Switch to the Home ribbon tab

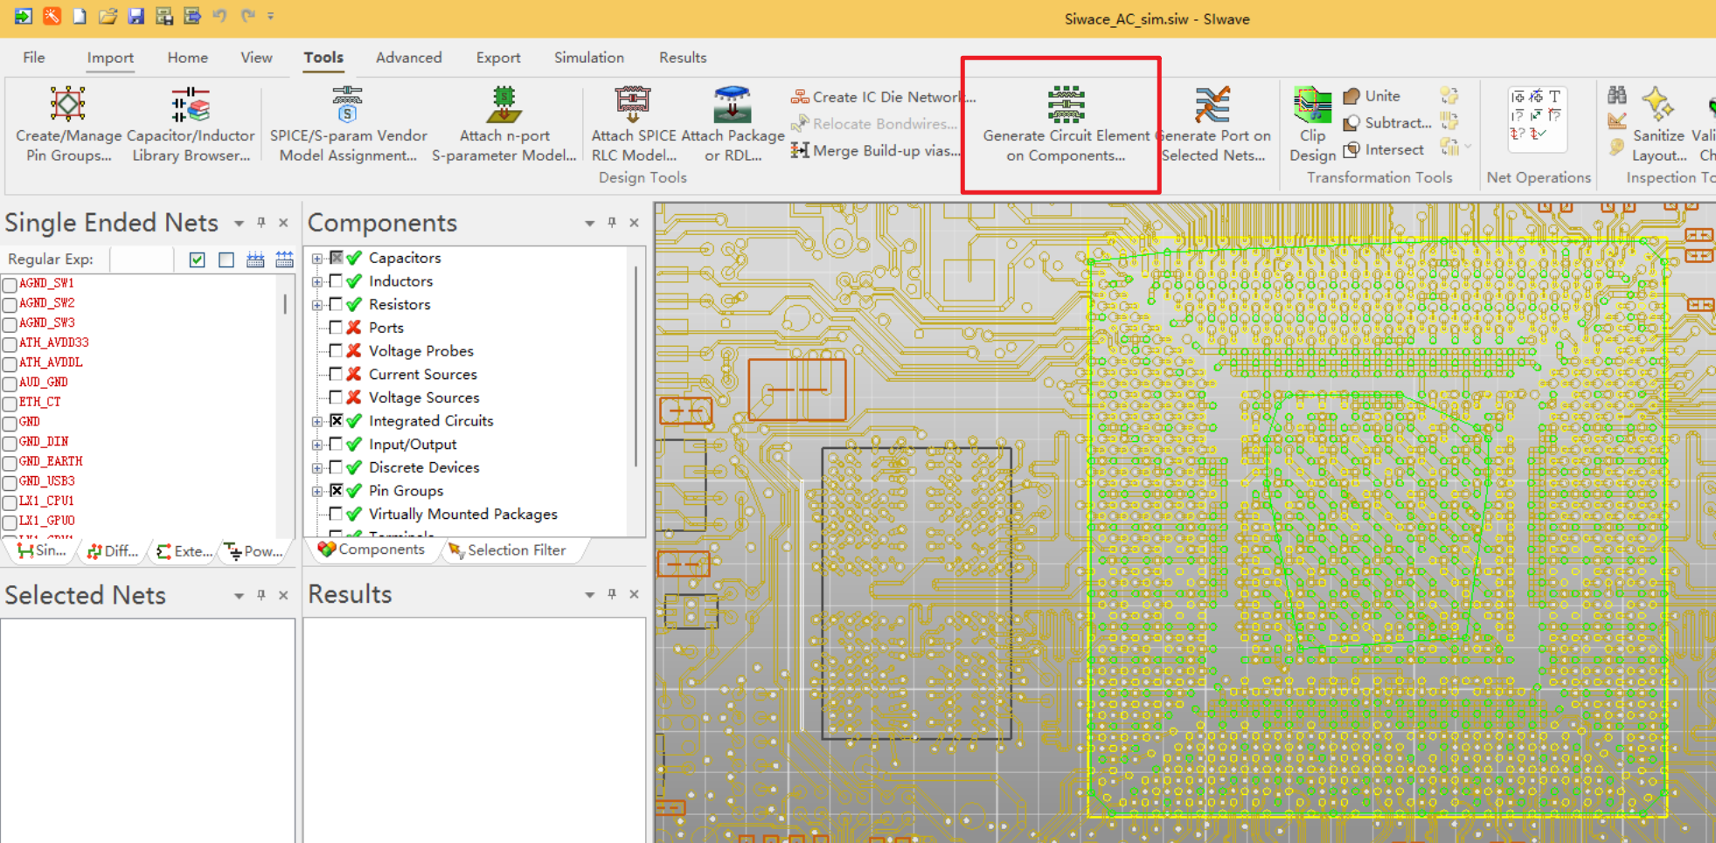(188, 58)
